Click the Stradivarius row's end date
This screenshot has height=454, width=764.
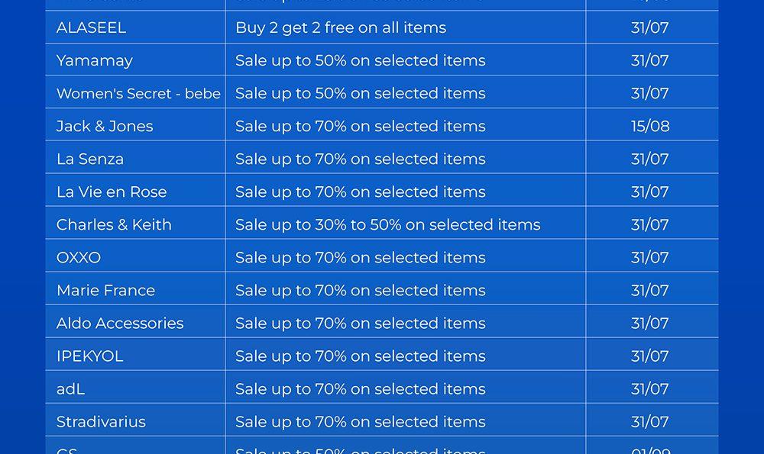coord(650,421)
